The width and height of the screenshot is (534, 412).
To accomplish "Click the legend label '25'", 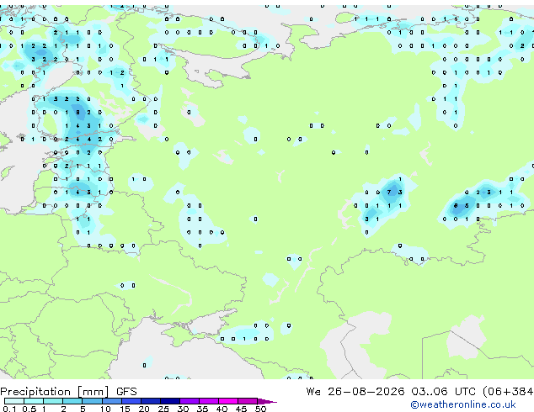I will tap(163, 409).
